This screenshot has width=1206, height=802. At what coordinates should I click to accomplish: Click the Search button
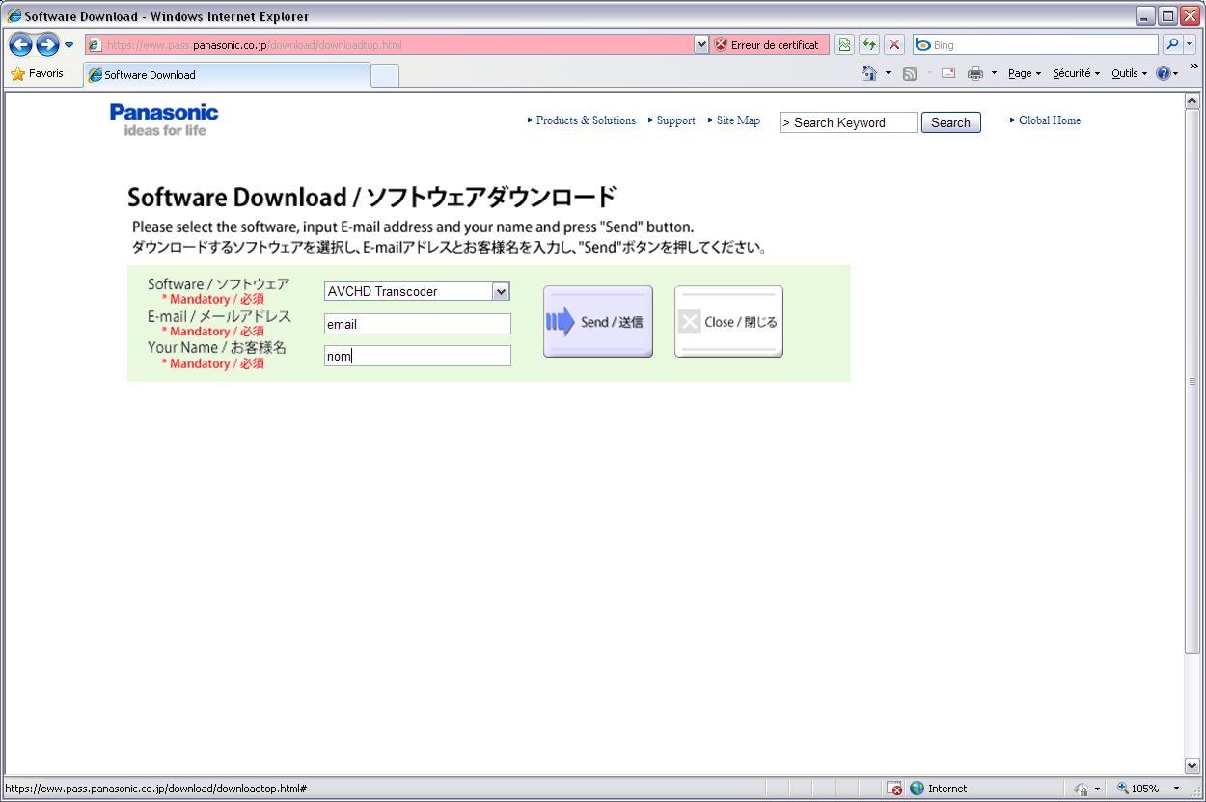(x=950, y=122)
